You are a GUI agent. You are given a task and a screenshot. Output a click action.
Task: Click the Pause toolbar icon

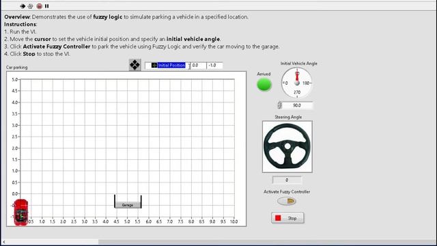tap(47, 6)
